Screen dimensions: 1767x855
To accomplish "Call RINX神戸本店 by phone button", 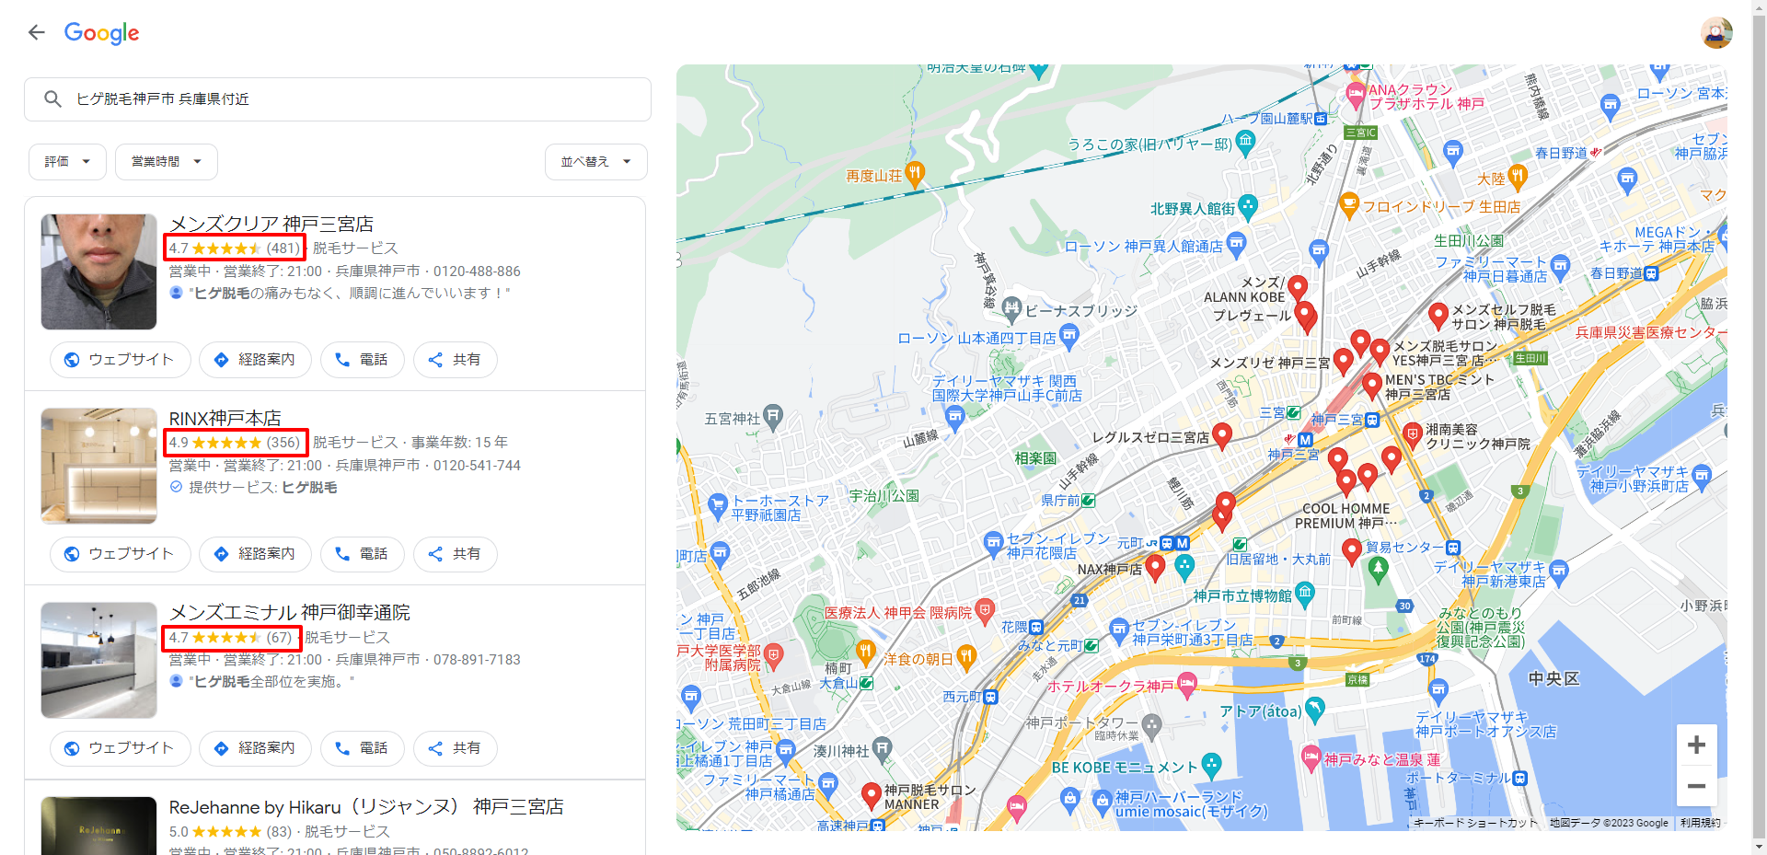I will click(362, 553).
